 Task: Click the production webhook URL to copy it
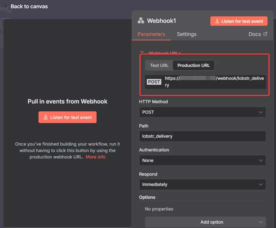pos(214,82)
